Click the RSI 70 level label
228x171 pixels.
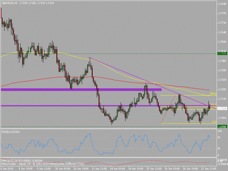point(219,137)
